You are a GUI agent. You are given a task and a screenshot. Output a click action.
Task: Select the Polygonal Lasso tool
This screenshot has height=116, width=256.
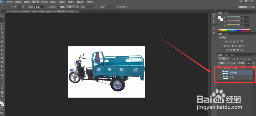click(2, 24)
